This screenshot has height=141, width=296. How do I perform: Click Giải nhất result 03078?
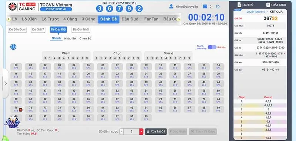pos(270,25)
